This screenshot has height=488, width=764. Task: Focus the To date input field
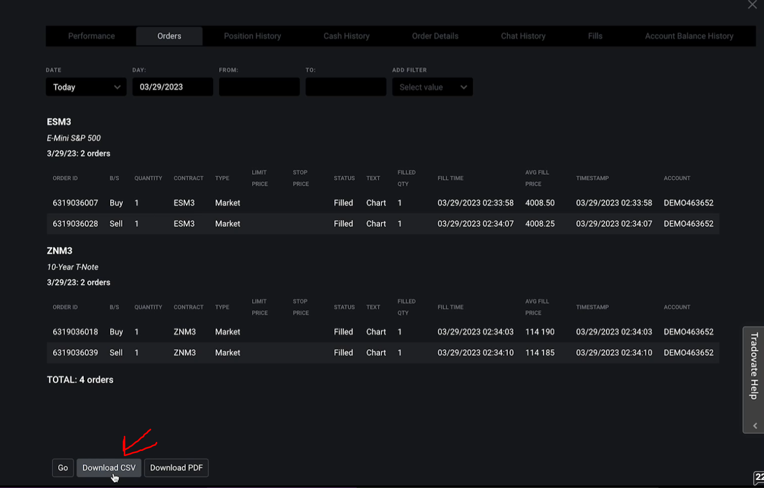pyautogui.click(x=345, y=87)
